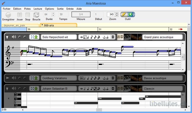
Task: Open the Aide menu
Action: click(x=79, y=9)
